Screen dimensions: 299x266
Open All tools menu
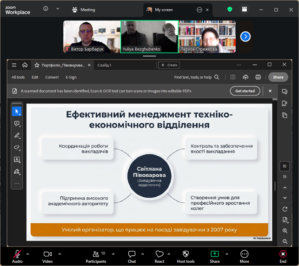click(18, 77)
